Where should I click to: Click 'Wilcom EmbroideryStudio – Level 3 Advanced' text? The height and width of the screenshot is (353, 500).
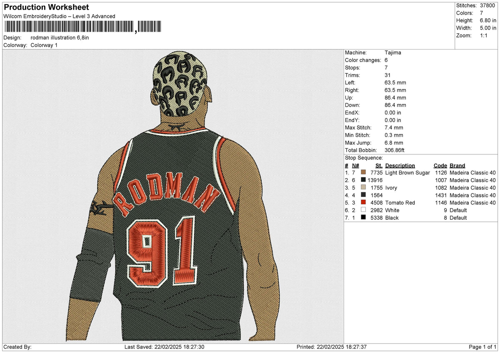[59, 16]
